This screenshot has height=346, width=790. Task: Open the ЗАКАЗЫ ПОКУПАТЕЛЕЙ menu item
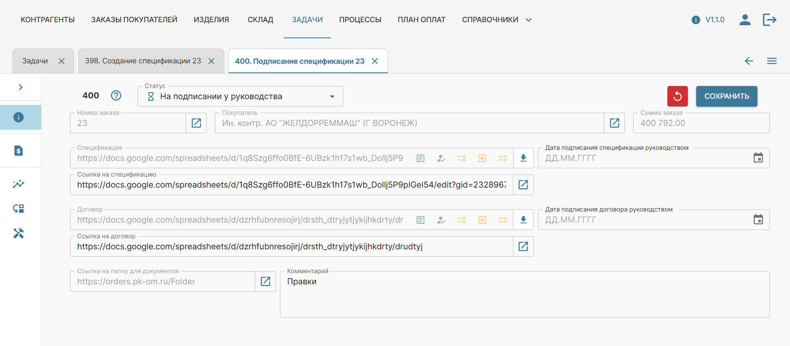point(134,20)
